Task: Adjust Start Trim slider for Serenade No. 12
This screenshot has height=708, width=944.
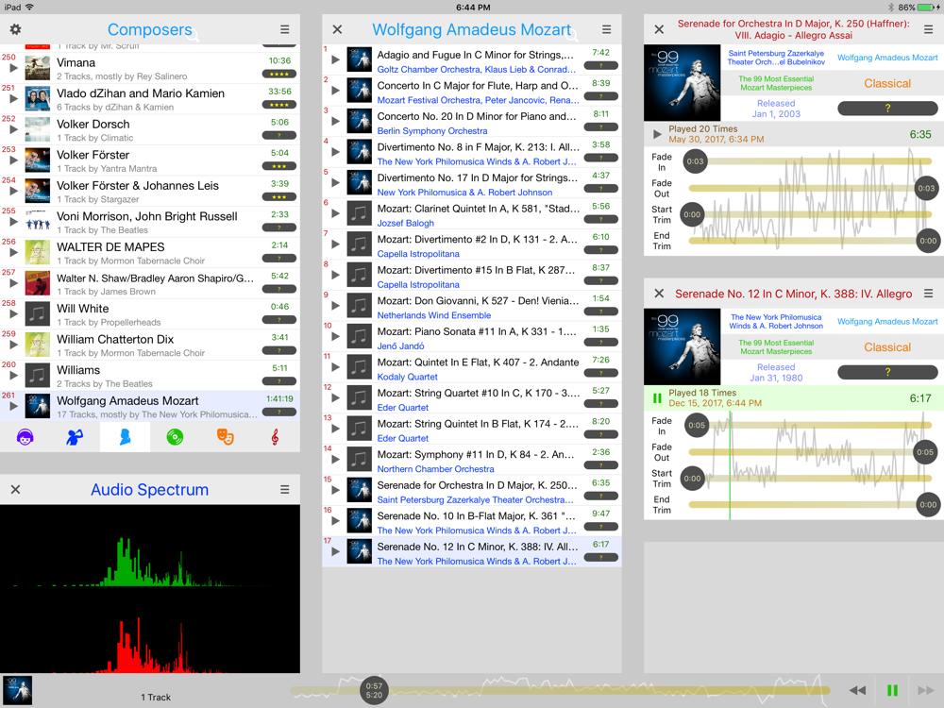Action: click(692, 478)
